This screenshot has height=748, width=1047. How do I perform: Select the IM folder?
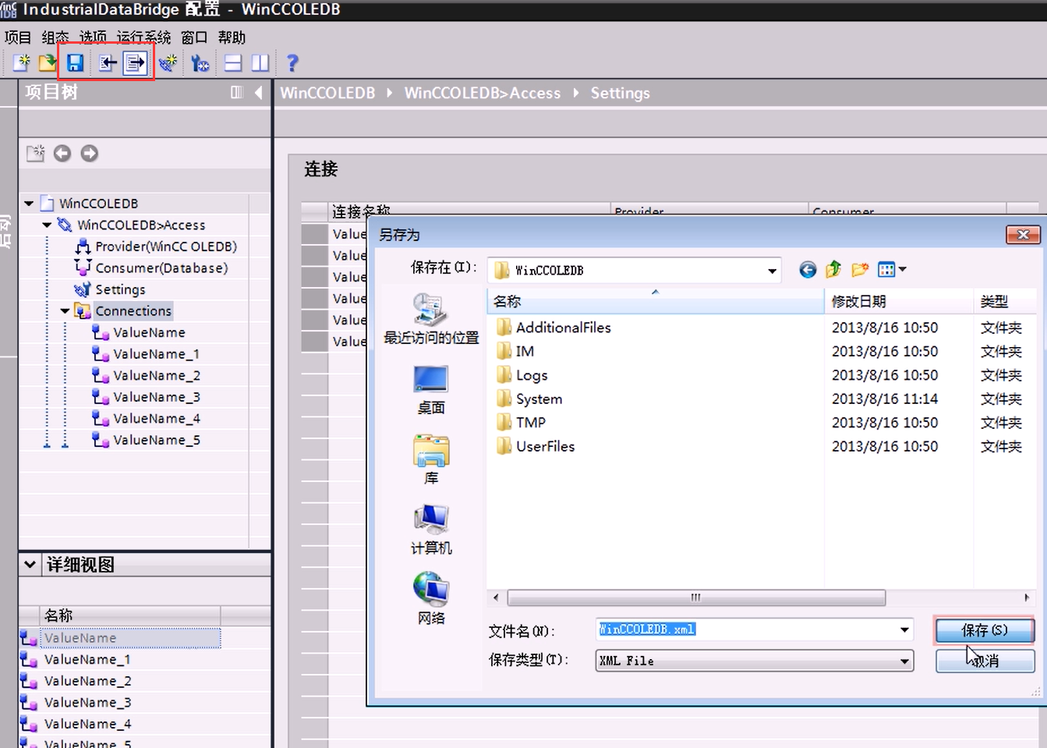pyautogui.click(x=516, y=352)
